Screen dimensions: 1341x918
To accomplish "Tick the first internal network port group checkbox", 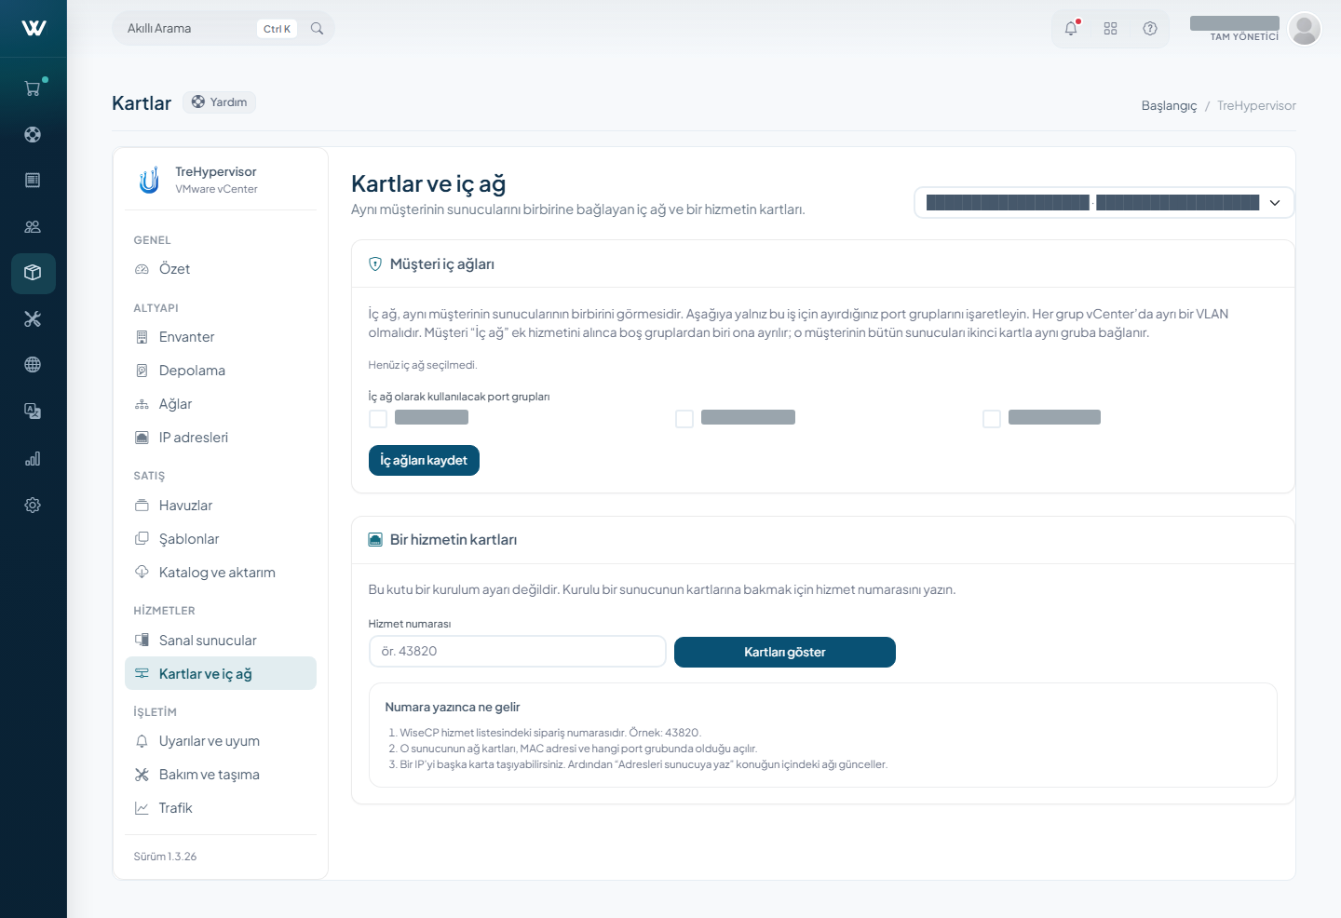I will tap(378, 419).
